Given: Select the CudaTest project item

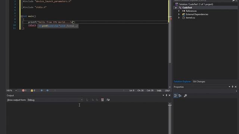Looking at the screenshot, I should tap(187, 7).
